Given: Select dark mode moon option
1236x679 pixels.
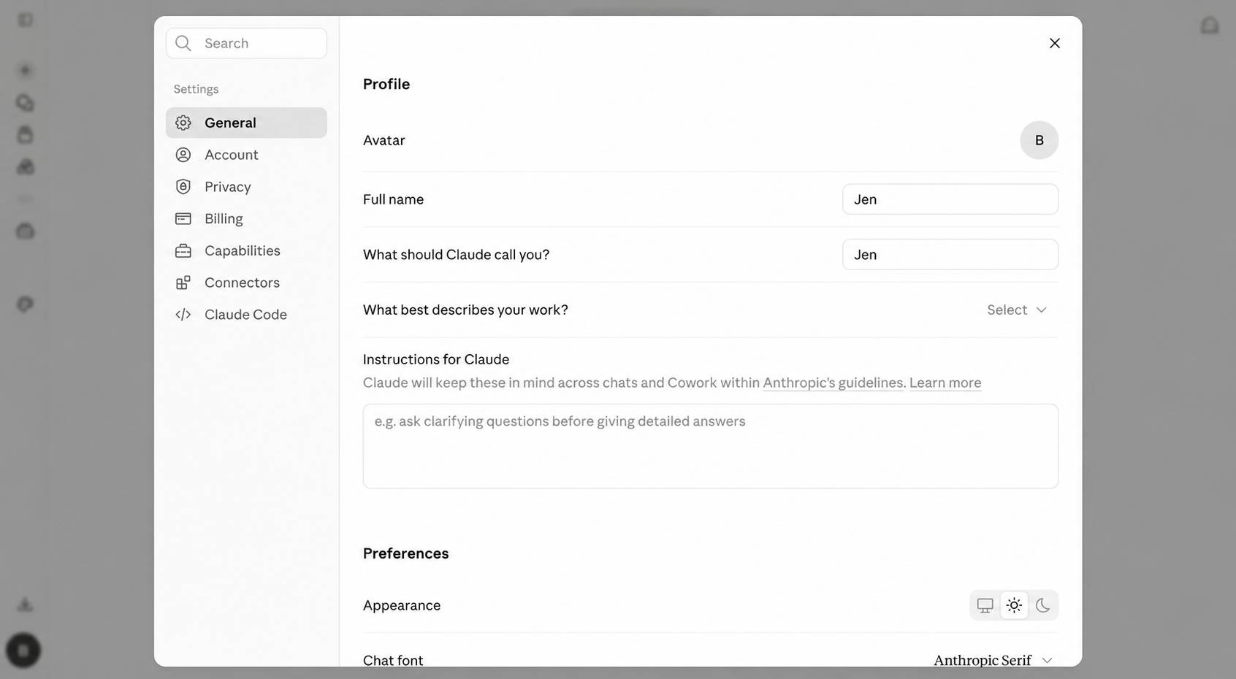Looking at the screenshot, I should pos(1042,605).
